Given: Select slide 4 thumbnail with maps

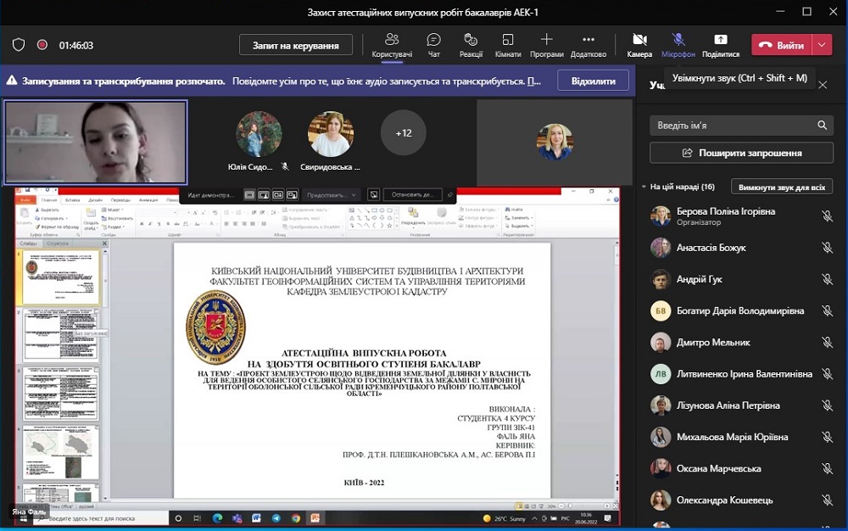Looking at the screenshot, I should pyautogui.click(x=60, y=452).
